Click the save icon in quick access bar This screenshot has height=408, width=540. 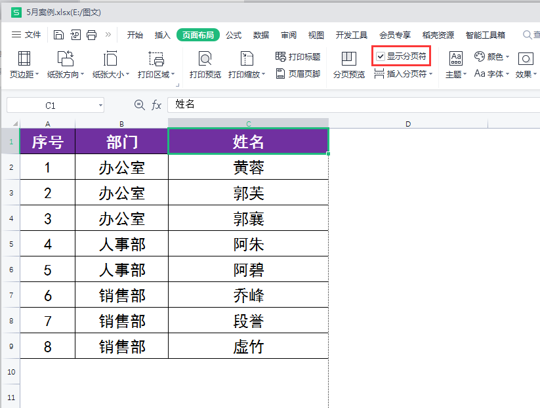tap(59, 35)
